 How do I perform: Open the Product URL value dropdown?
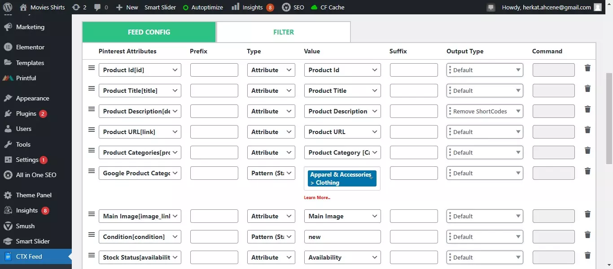pyautogui.click(x=342, y=132)
